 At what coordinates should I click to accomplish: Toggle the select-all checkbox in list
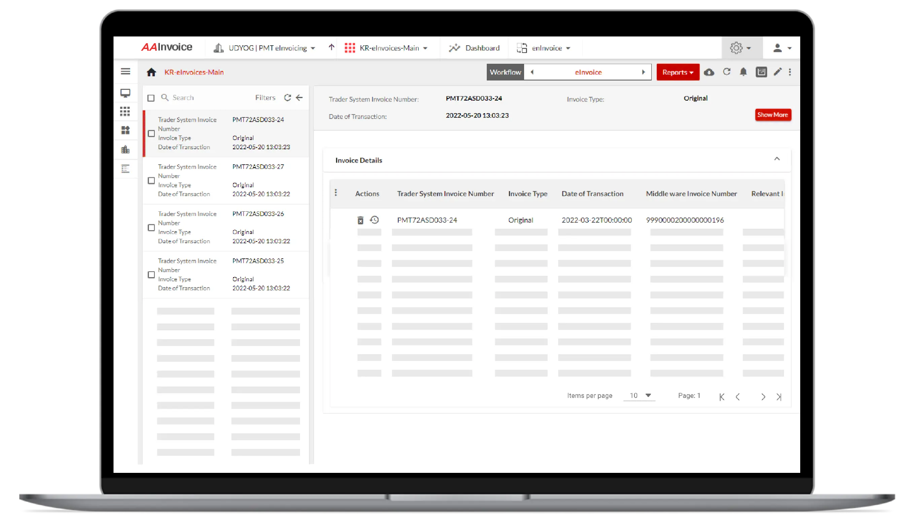coord(151,98)
